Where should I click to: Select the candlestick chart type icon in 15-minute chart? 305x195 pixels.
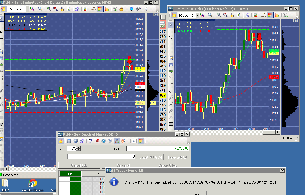[x=32, y=9]
